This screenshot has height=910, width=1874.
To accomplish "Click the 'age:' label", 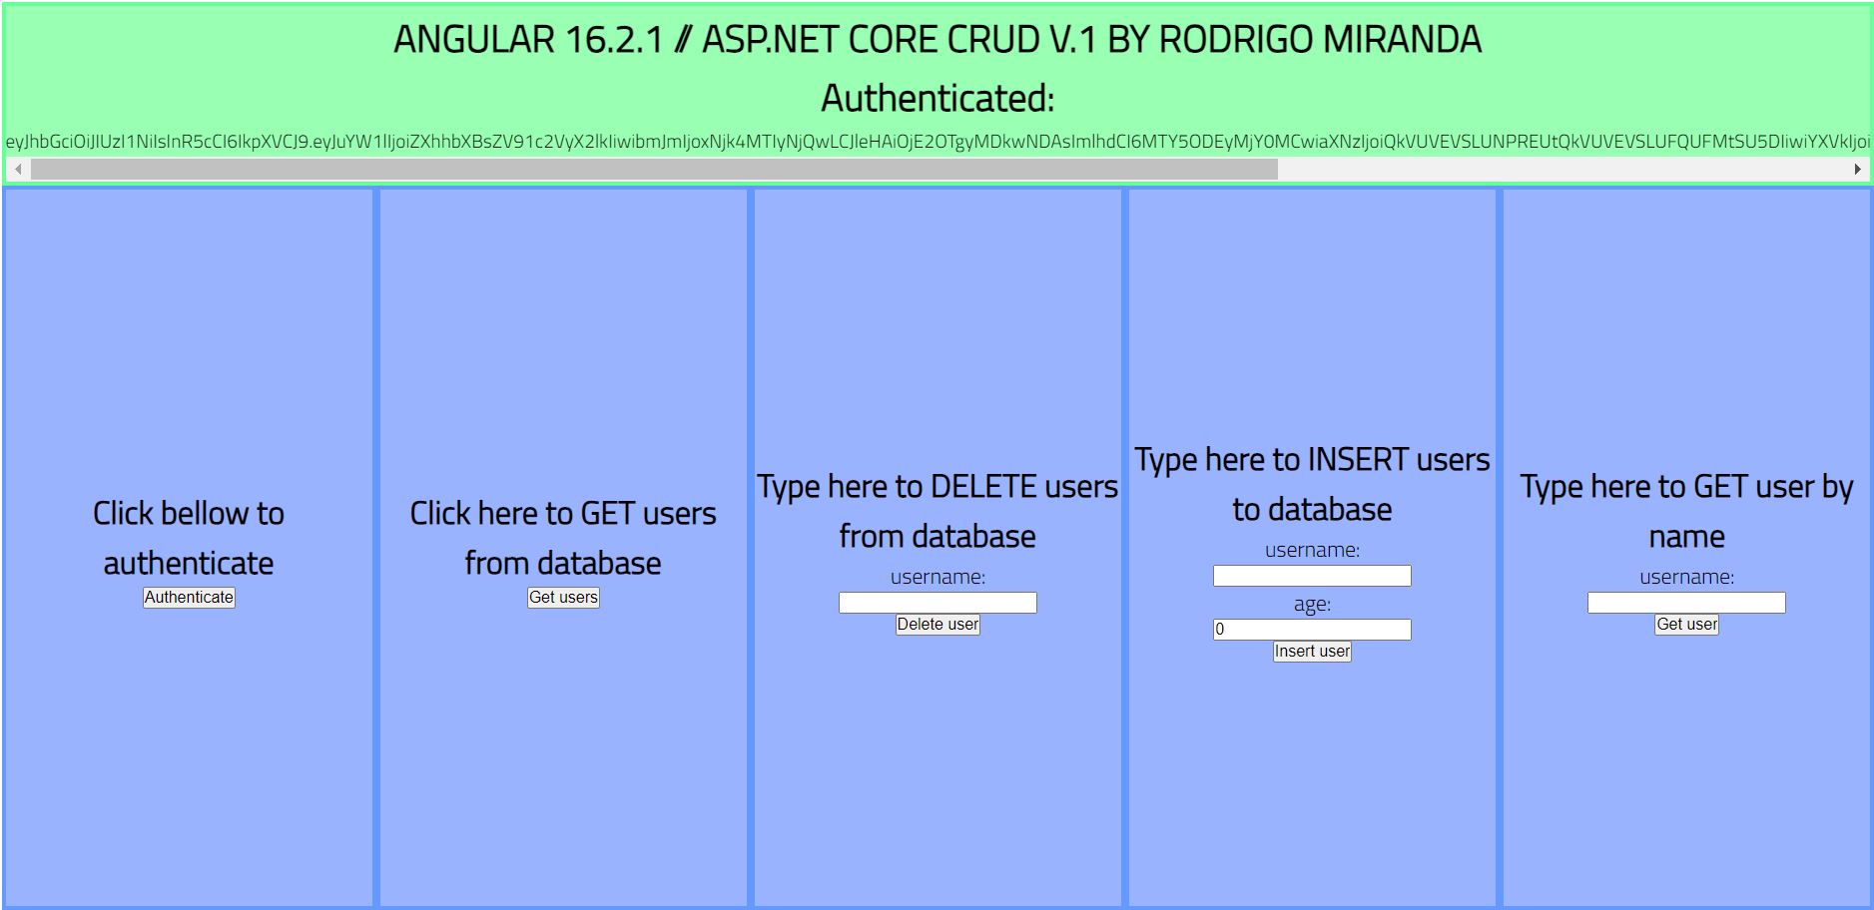I will click(1312, 604).
